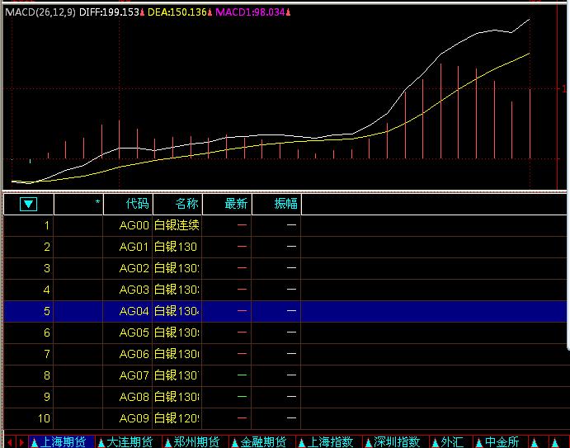The height and width of the screenshot is (448, 570).
Task: Click the arrow icon after DIFF value
Action: coord(142,13)
